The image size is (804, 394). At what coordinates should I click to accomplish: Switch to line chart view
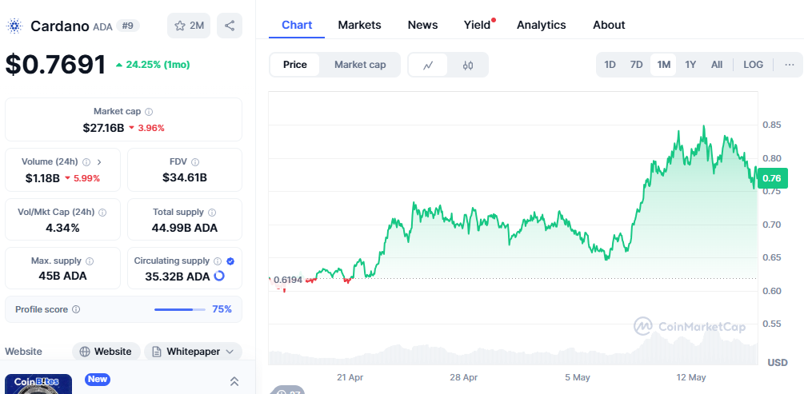[x=428, y=65]
